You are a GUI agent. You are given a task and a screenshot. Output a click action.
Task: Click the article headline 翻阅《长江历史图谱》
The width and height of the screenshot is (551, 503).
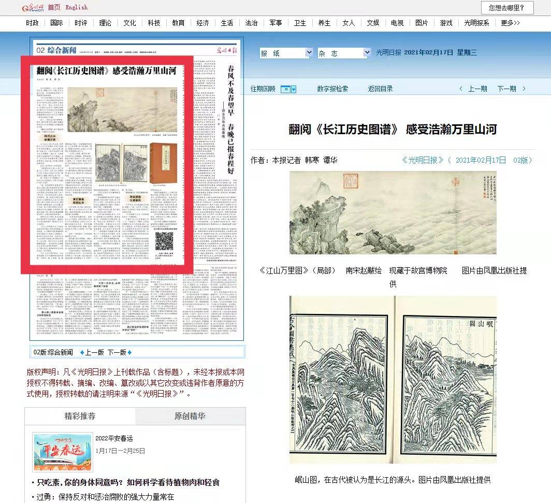coord(393,130)
